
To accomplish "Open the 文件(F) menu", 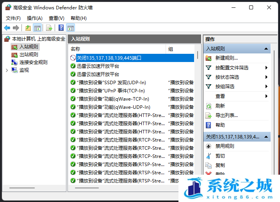I will click(13, 18).
